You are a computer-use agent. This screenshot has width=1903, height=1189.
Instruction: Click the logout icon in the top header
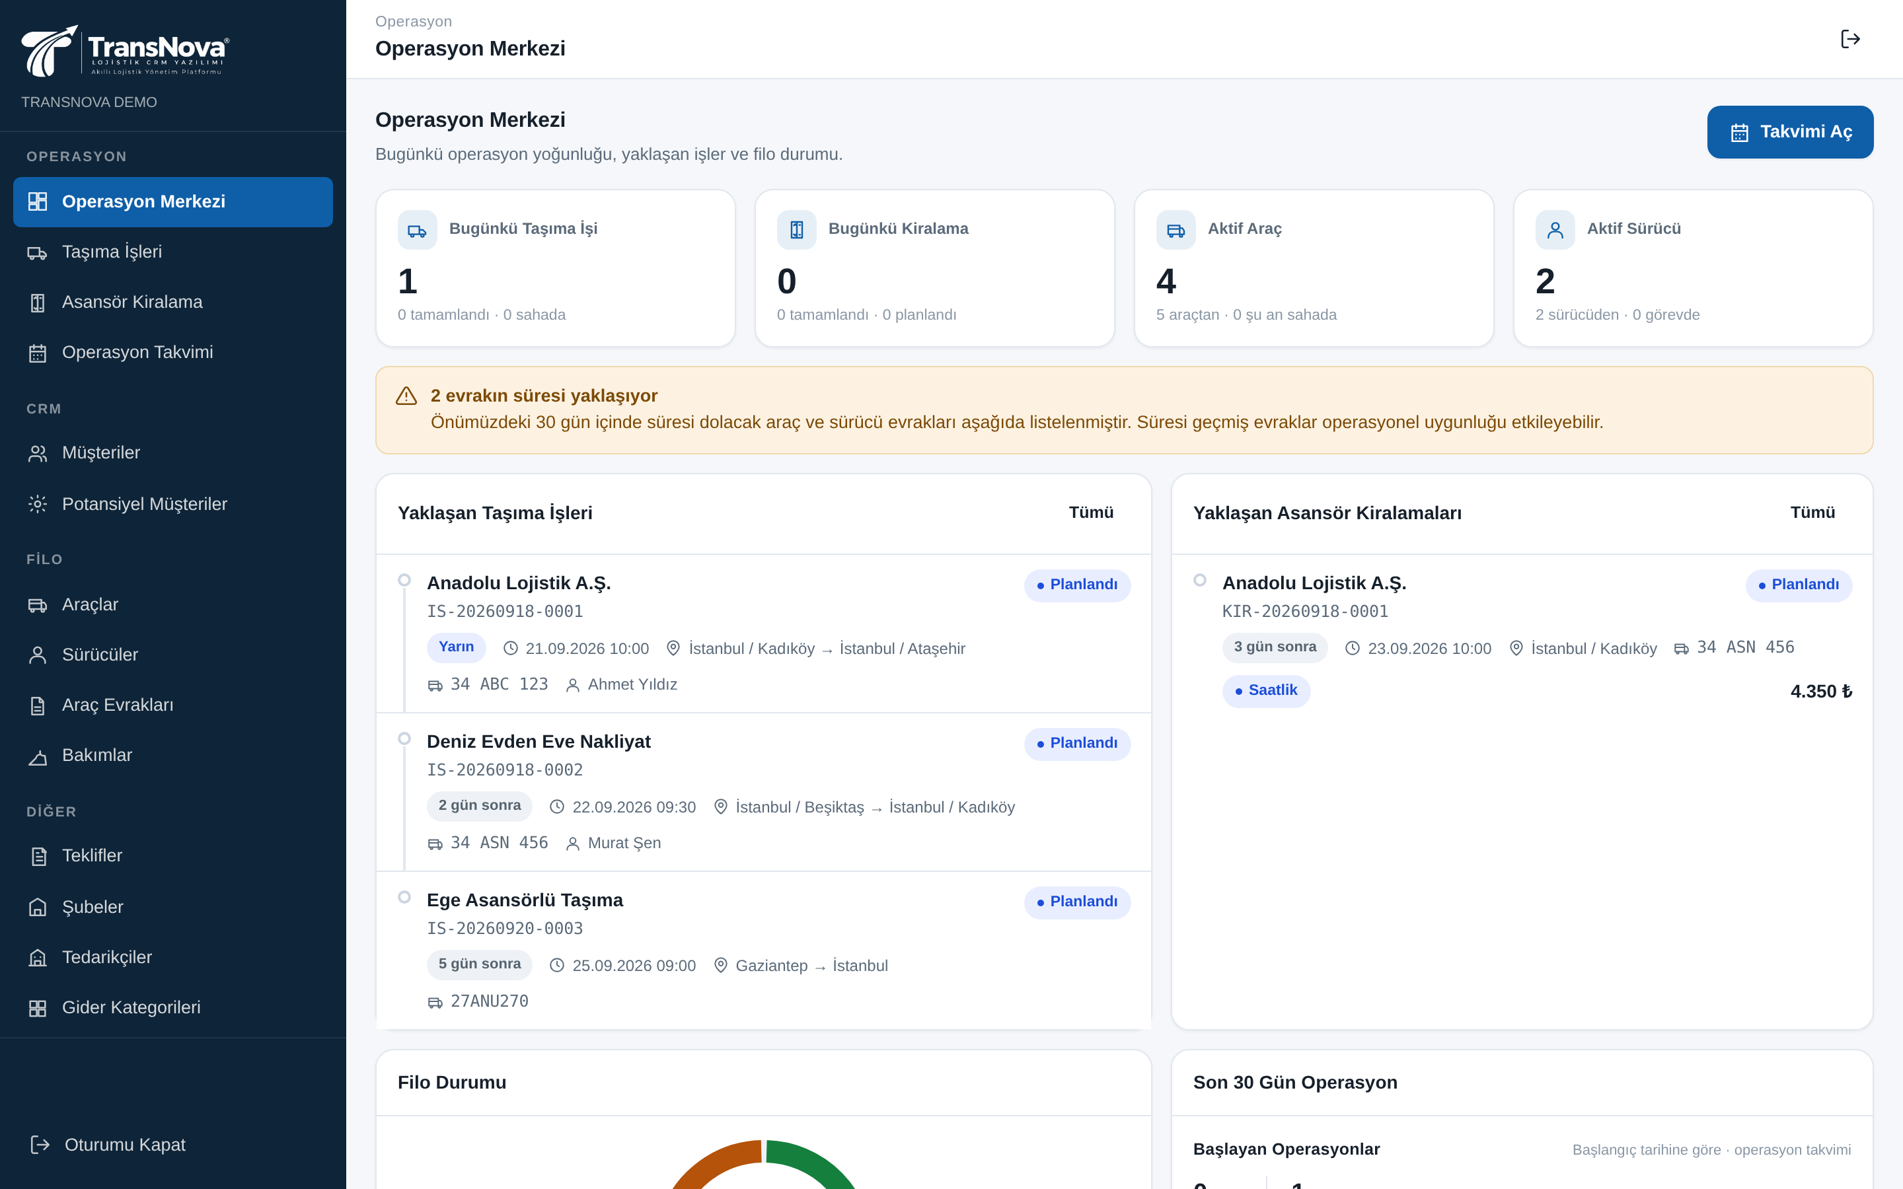[1850, 40]
